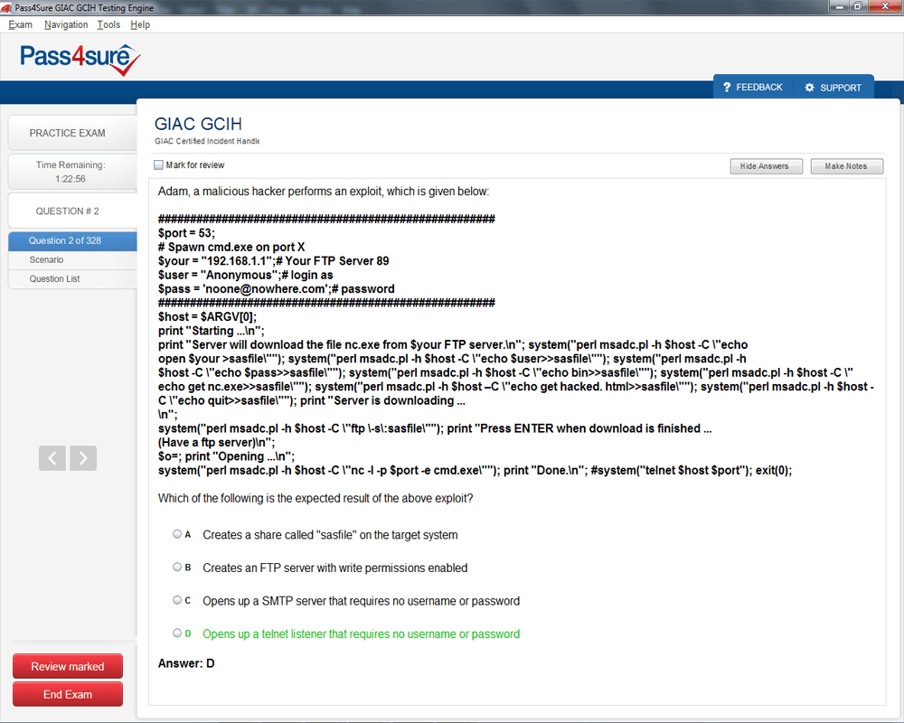Click '# Spawn cmd.exe on port X' line
The height and width of the screenshot is (723, 904).
pos(231,247)
